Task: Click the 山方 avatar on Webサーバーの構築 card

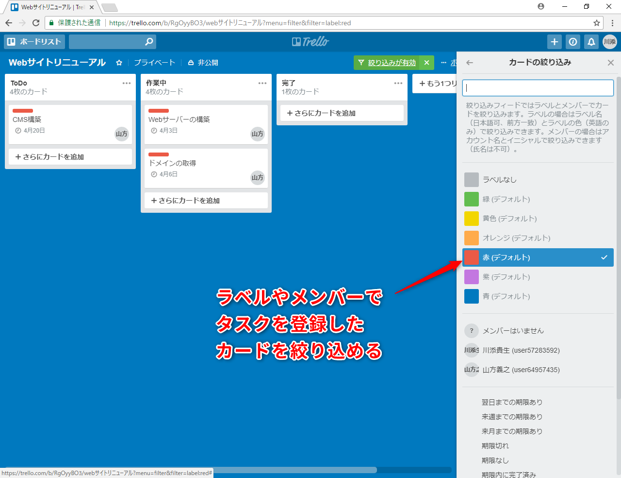Action: [258, 134]
